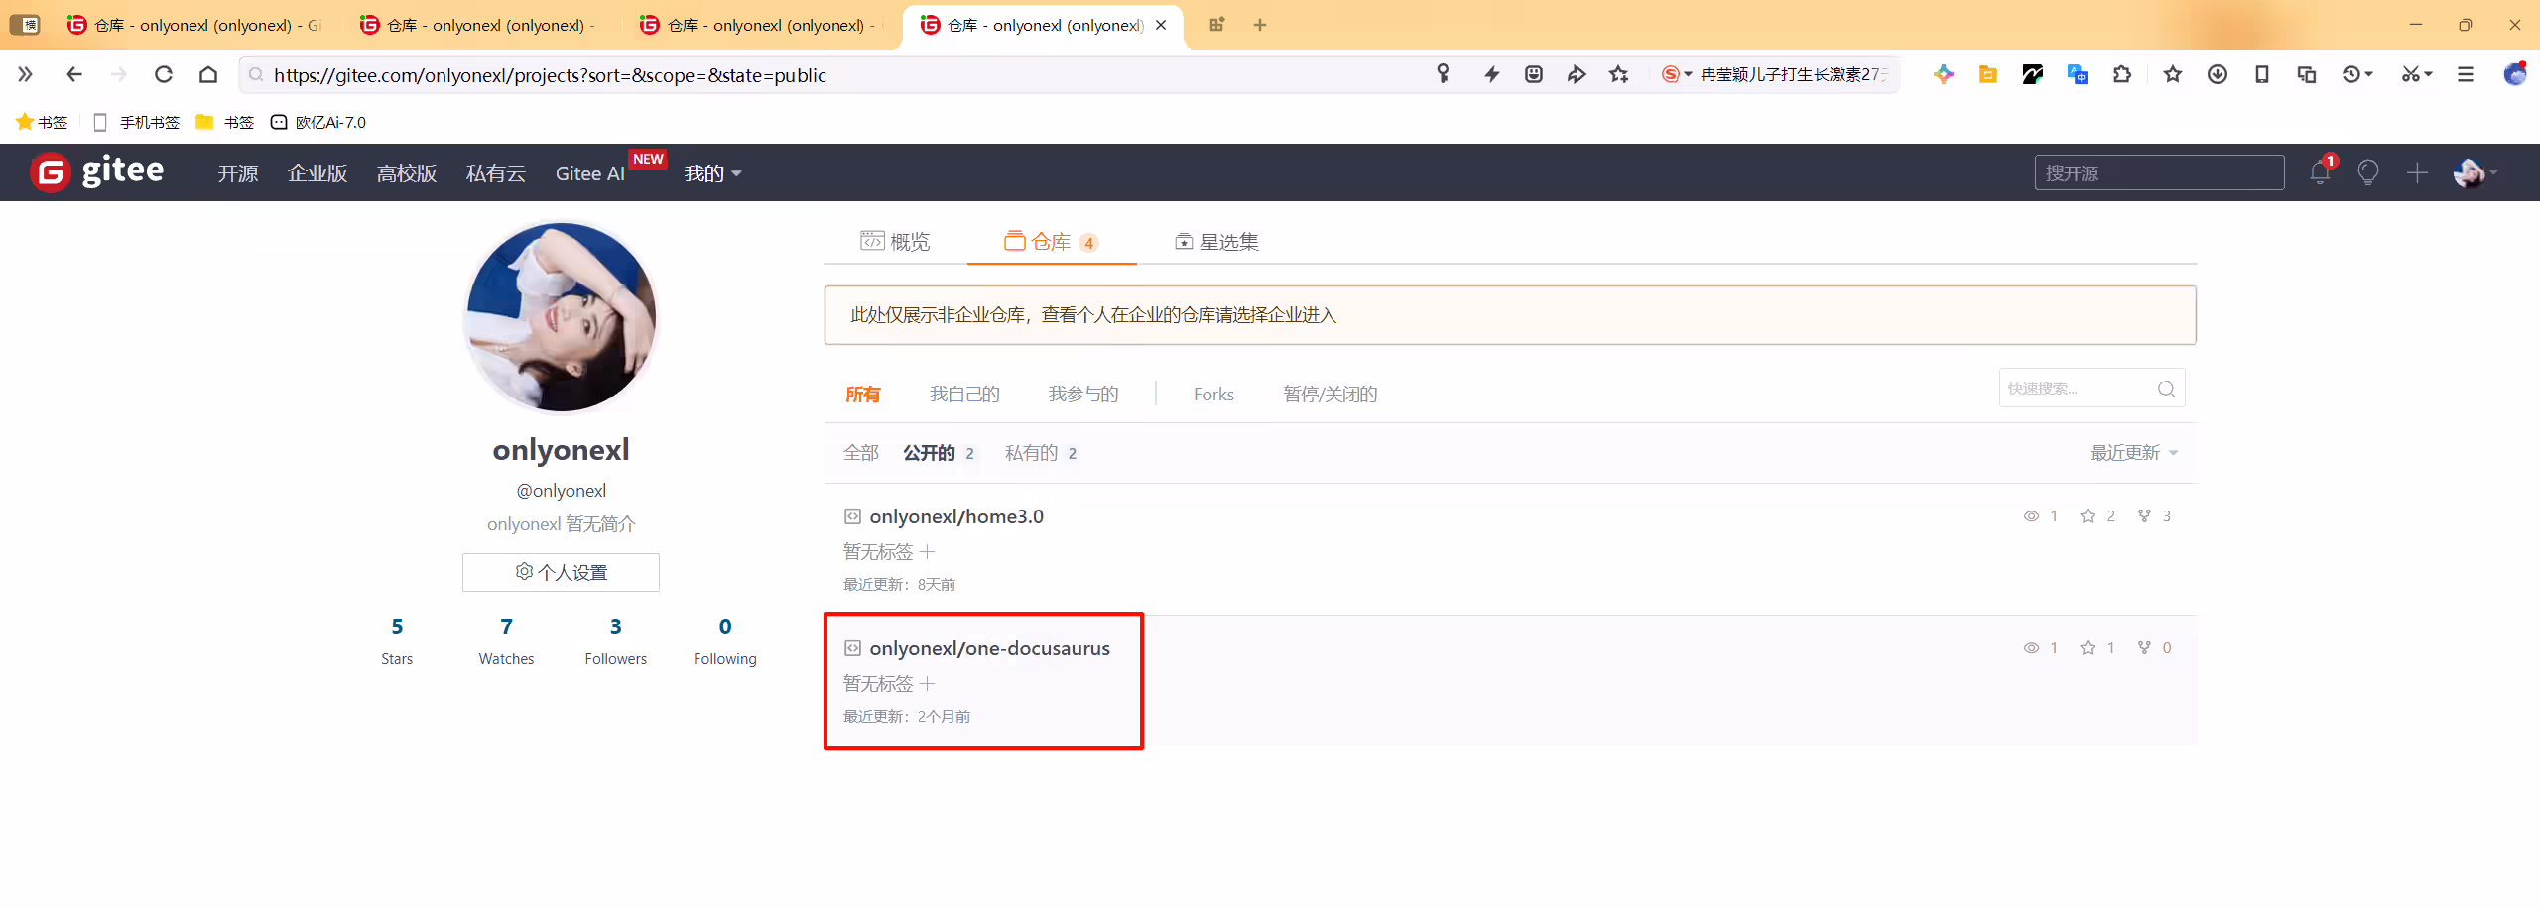Open the 最近更新 sort dropdown
Image resolution: width=2540 pixels, height=908 pixels.
point(2133,453)
